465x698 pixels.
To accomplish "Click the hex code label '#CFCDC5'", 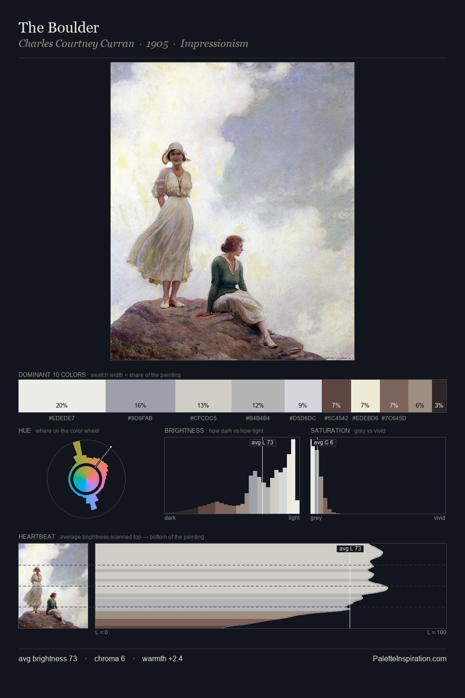I will (x=203, y=418).
